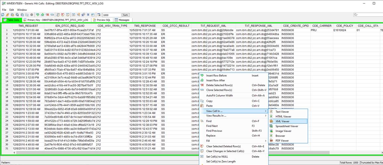Open cell in PDF Viewer
383x165 pixels.
282,141
